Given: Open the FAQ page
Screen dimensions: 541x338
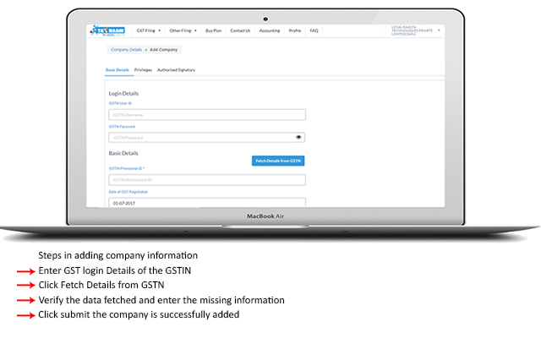Looking at the screenshot, I should (314, 30).
